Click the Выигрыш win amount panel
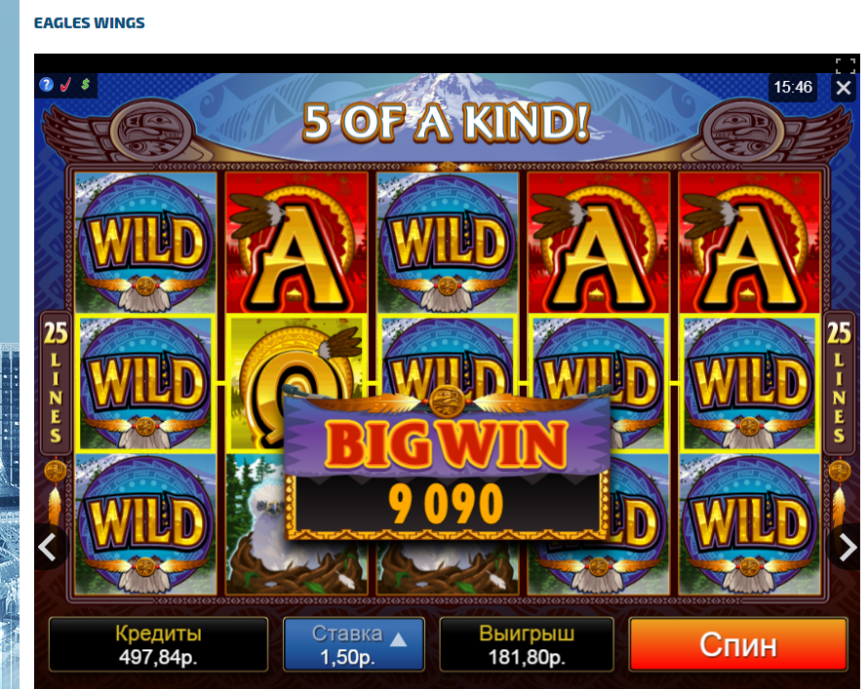The image size is (868, 689). pos(527,644)
